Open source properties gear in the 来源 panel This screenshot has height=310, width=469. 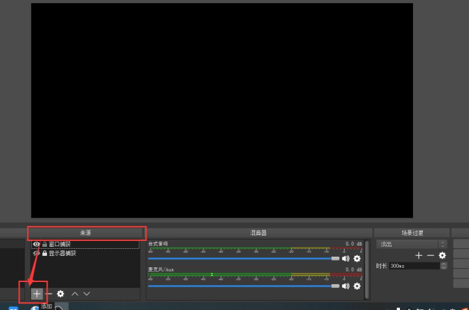pyautogui.click(x=61, y=294)
